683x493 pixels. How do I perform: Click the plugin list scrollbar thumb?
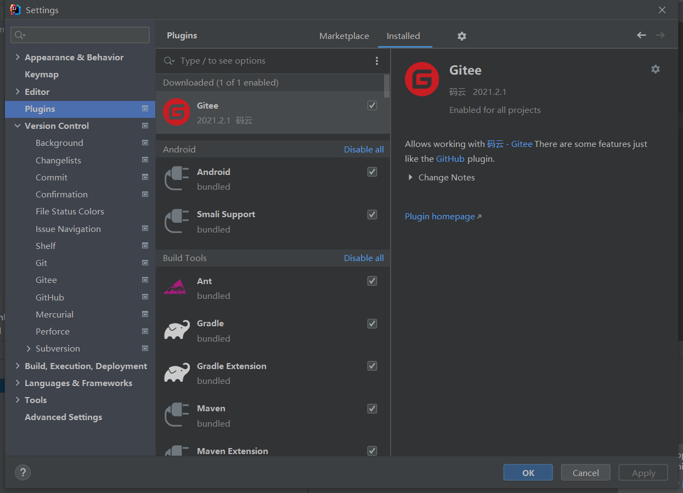pyautogui.click(x=387, y=86)
